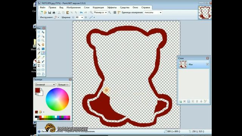
Task: Select the Фон layer row
Action: (194, 65)
